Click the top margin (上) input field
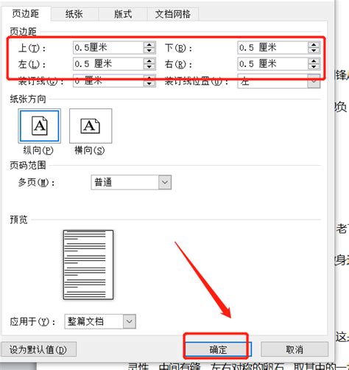This screenshot has height=370, width=349. (108, 48)
